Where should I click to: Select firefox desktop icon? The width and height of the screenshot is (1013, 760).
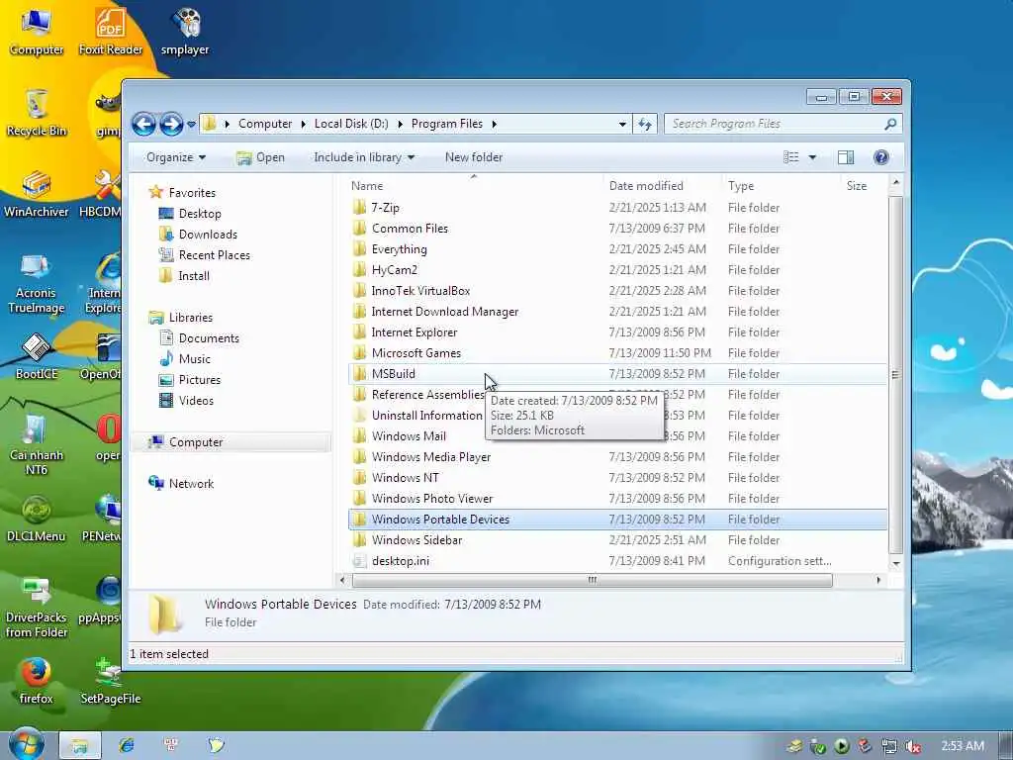coord(37,681)
